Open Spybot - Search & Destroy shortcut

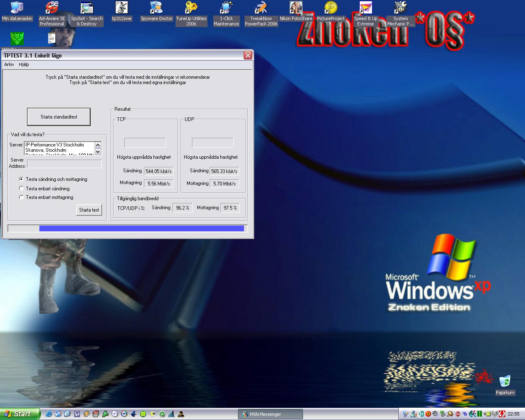tap(87, 14)
